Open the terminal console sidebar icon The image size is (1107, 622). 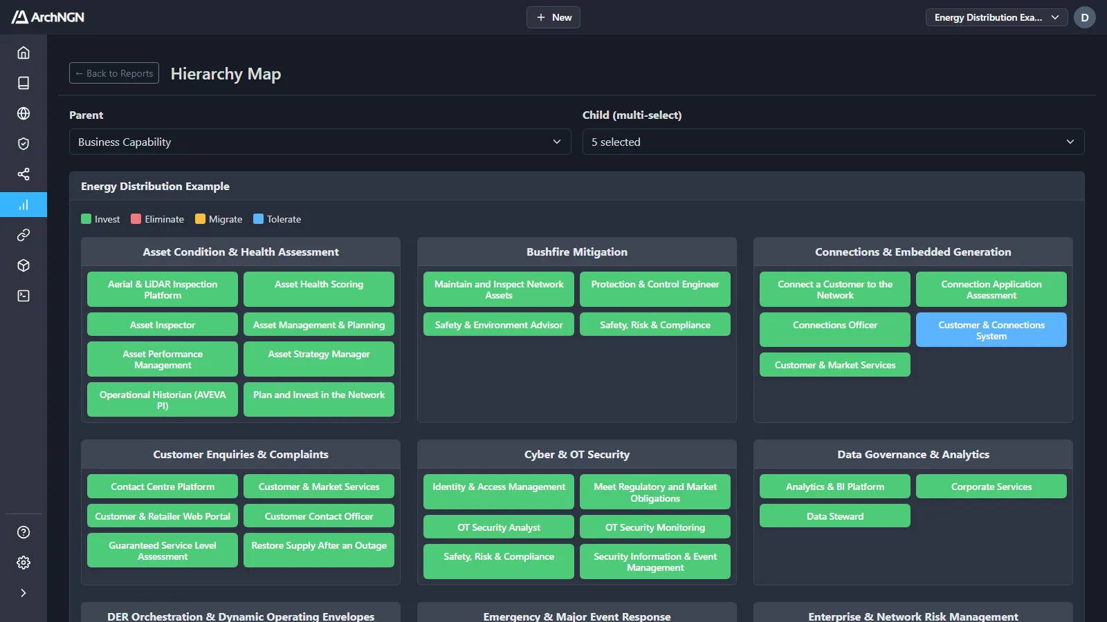(24, 296)
